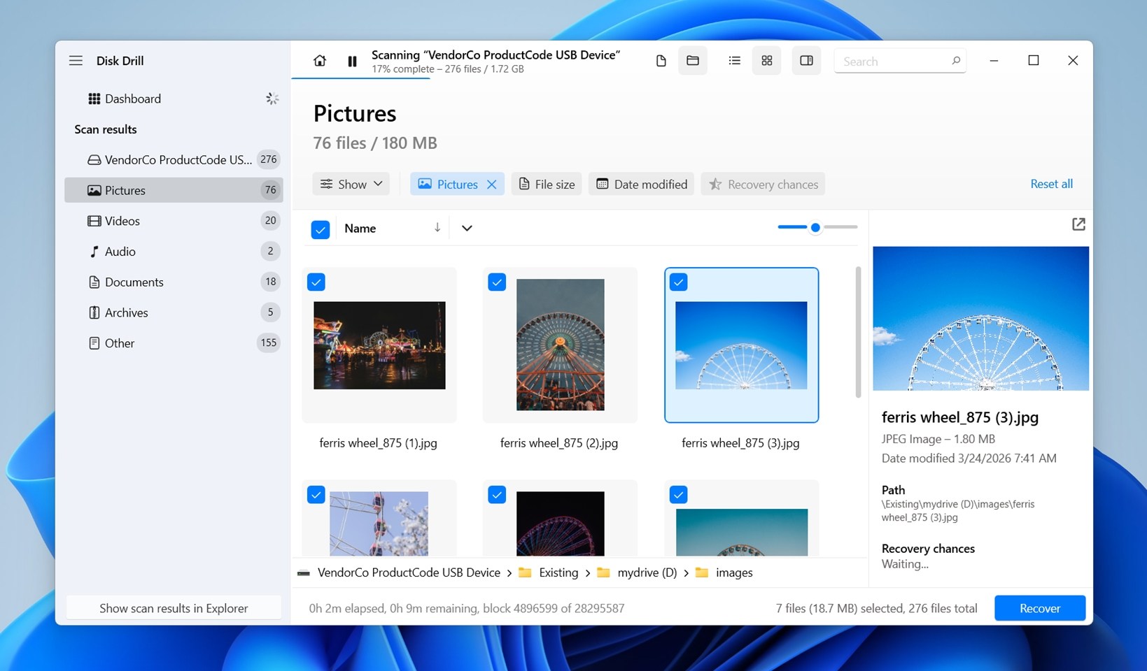Uncheck ferris wheel_875 (1).jpg checkbox

(316, 282)
